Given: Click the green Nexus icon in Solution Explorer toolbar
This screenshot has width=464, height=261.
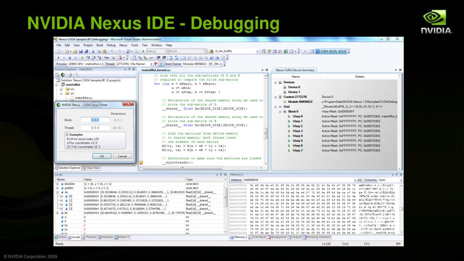Looking at the screenshot, I should point(63,75).
